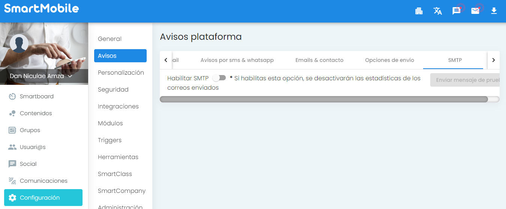506x209 pixels.
Task: Open chat messages icon in top bar
Action: pyautogui.click(x=456, y=11)
